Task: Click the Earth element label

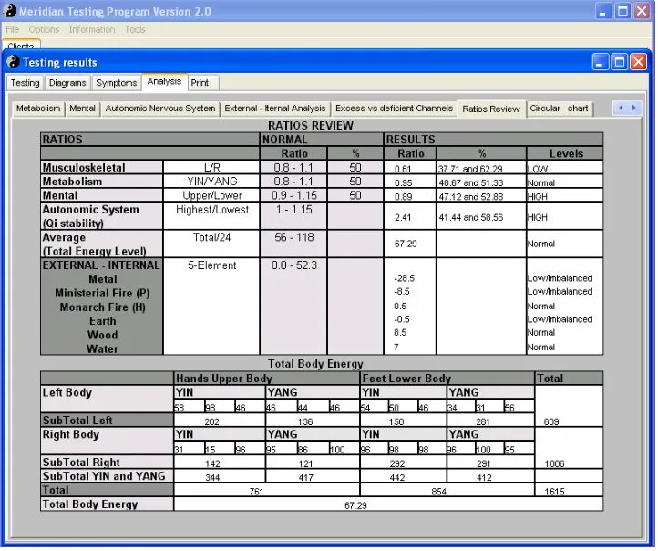Action: pyautogui.click(x=102, y=321)
